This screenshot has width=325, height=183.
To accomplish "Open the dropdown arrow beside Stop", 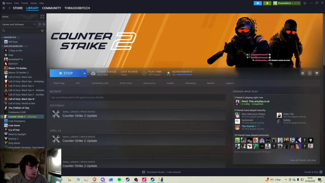I will tap(84, 73).
